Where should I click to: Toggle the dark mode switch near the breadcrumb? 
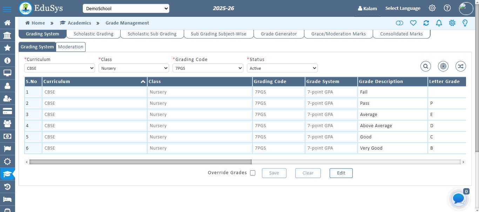[x=400, y=23]
